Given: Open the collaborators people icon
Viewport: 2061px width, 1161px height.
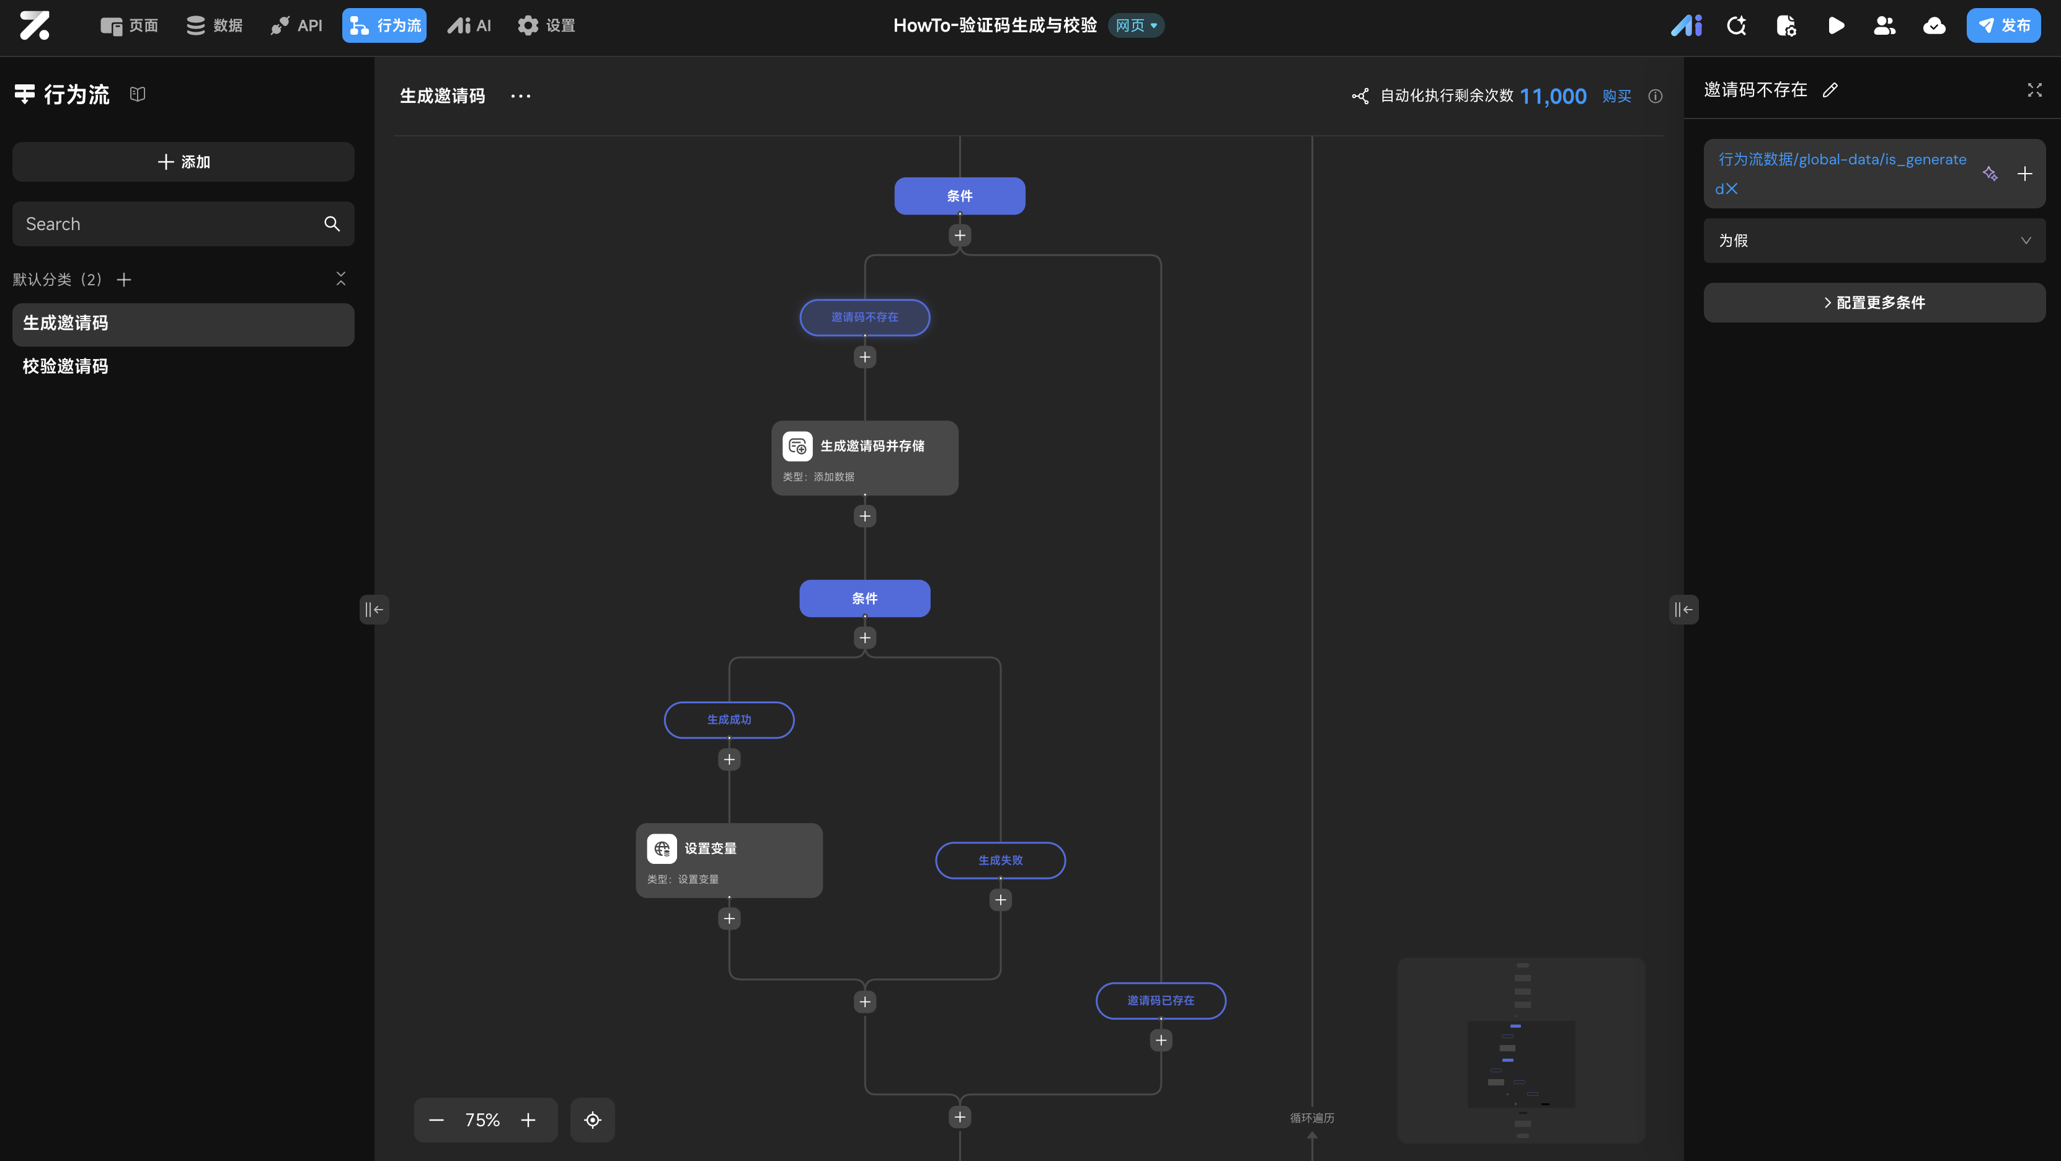Looking at the screenshot, I should (1884, 25).
